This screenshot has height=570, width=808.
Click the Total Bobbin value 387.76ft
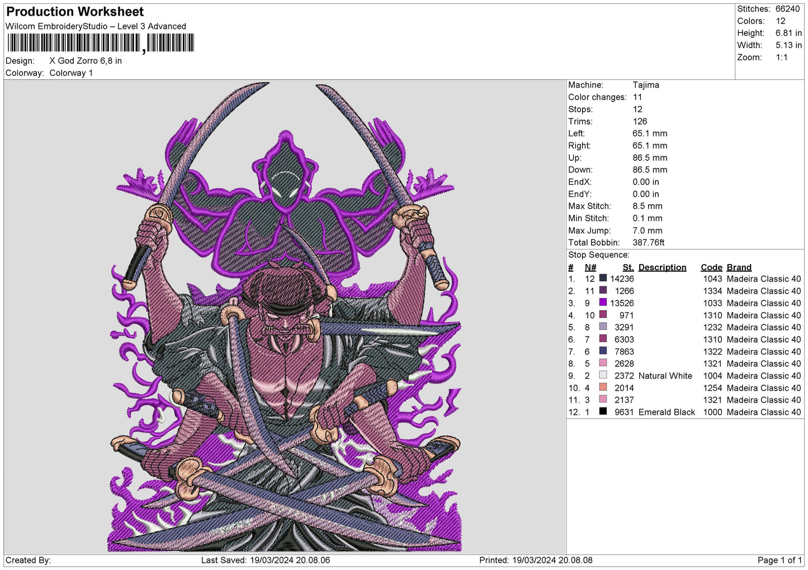649,243
